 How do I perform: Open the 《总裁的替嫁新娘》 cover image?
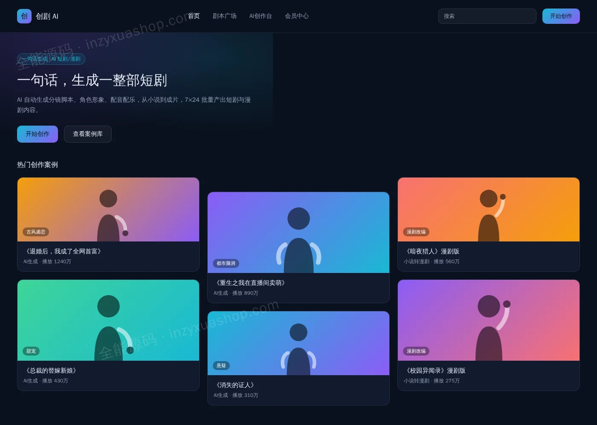(x=108, y=320)
